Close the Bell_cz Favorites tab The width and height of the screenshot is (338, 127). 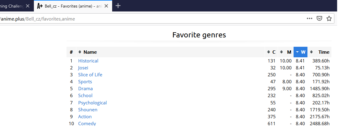[107, 6]
